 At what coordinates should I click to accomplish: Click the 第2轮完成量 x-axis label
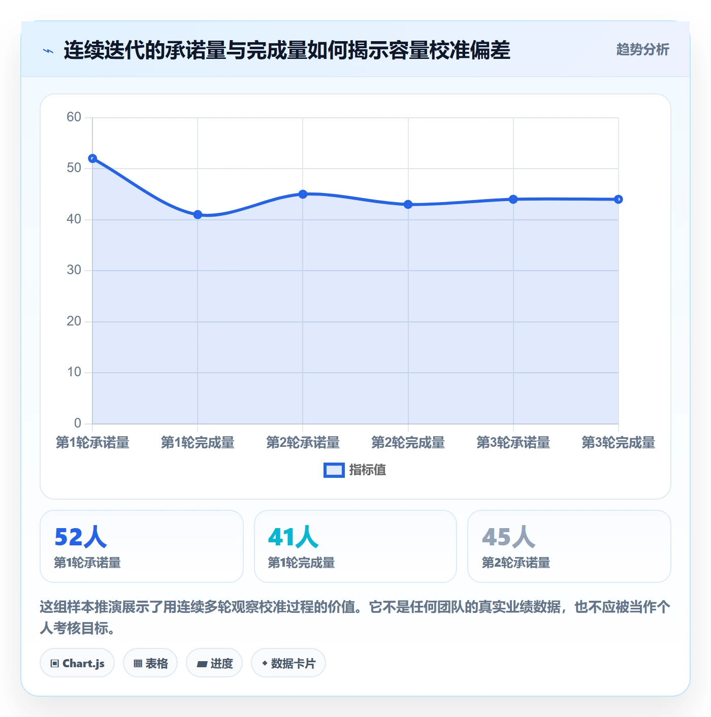408,442
